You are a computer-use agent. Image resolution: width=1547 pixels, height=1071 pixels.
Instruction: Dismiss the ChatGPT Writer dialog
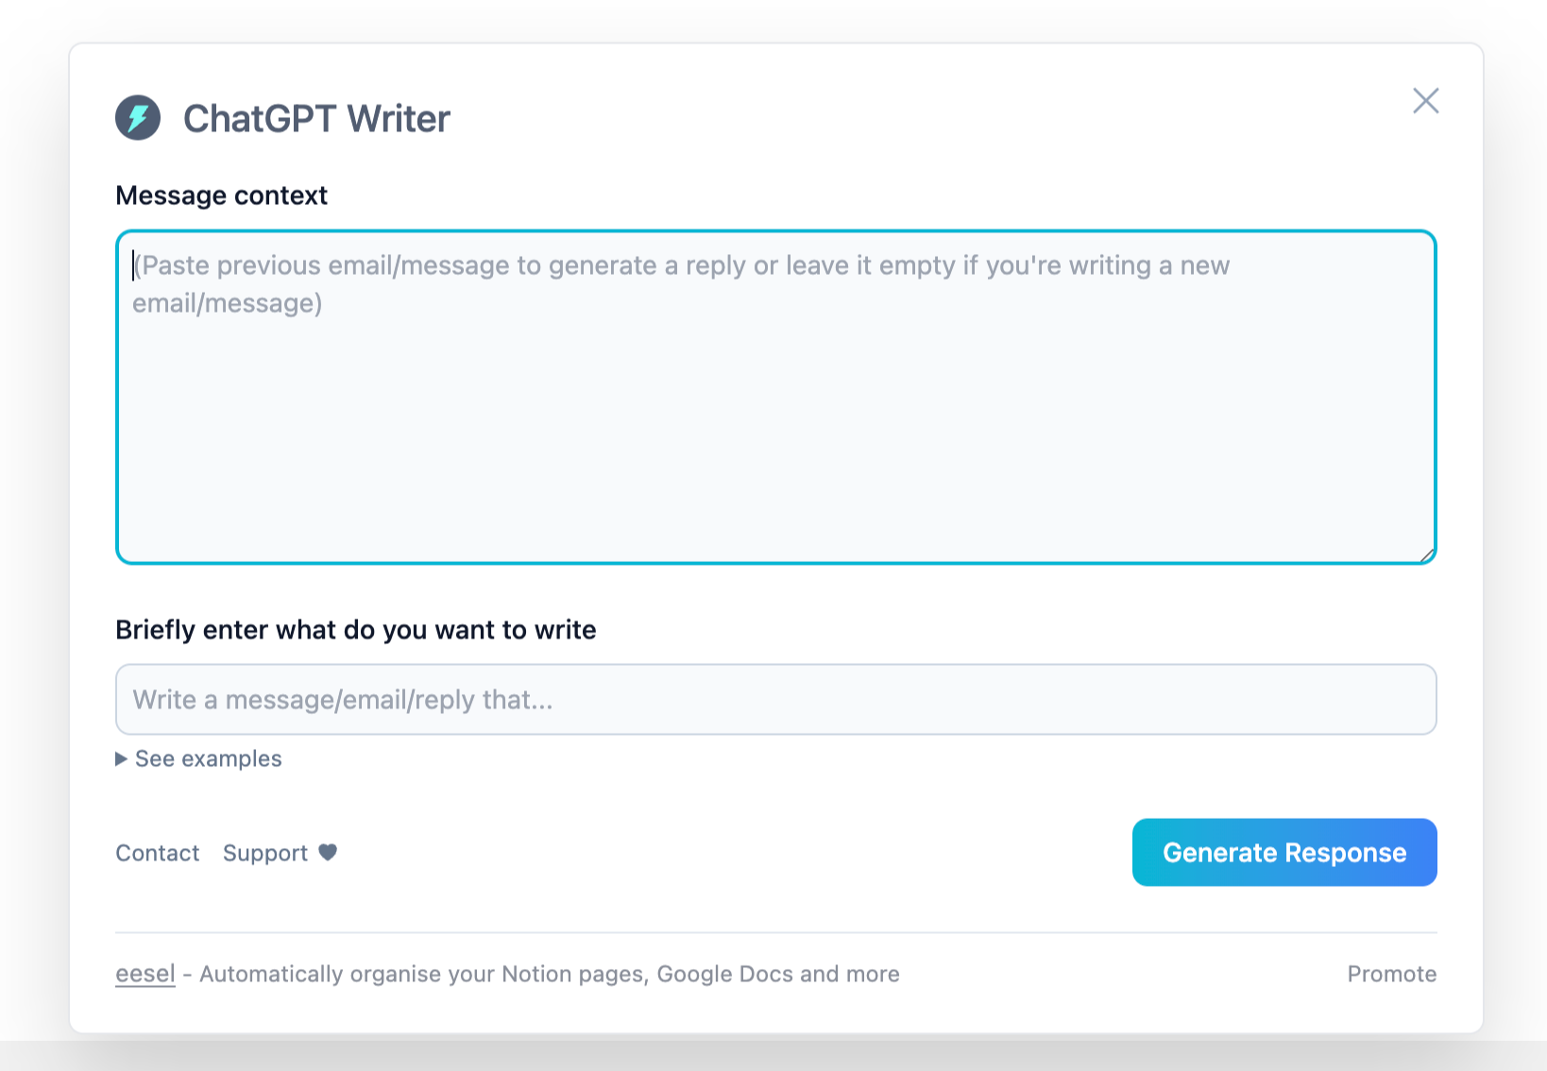pos(1425,101)
